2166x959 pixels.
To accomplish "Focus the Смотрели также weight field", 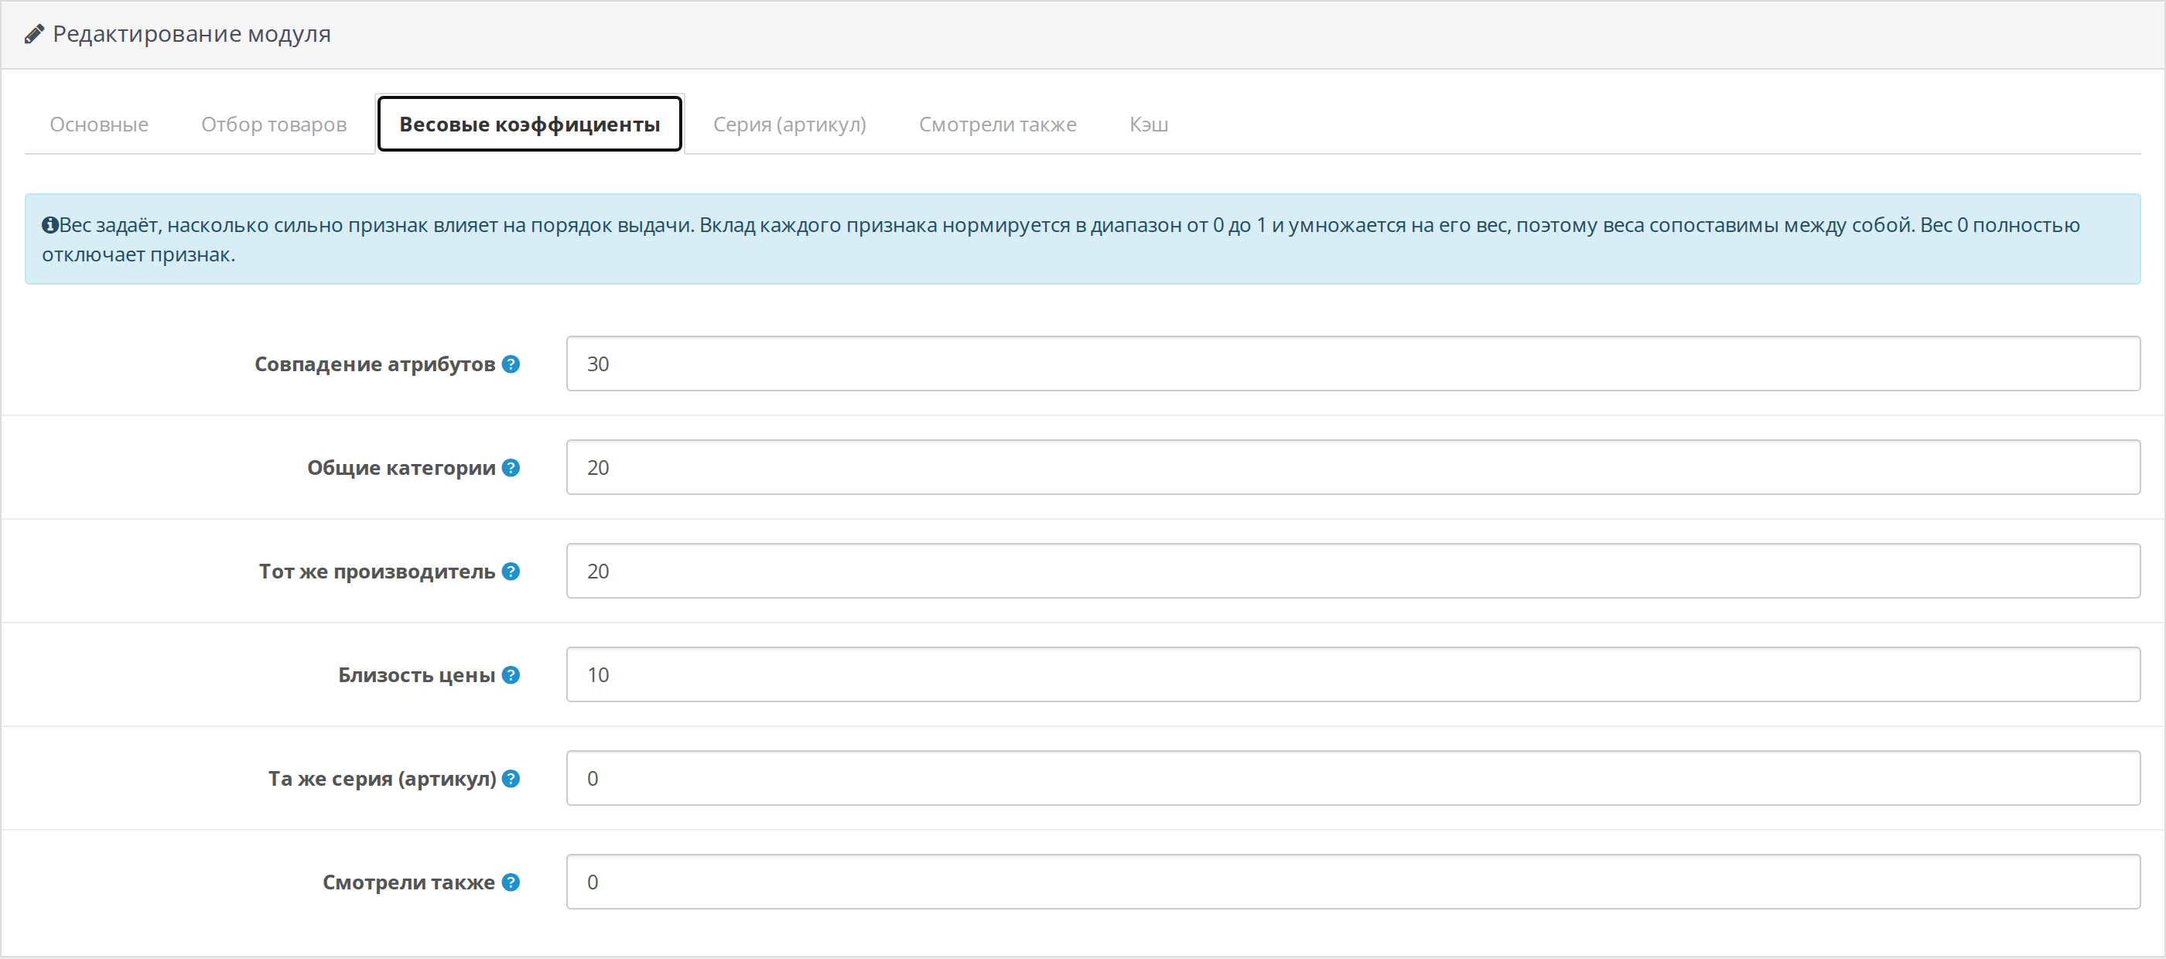I will click(1353, 882).
